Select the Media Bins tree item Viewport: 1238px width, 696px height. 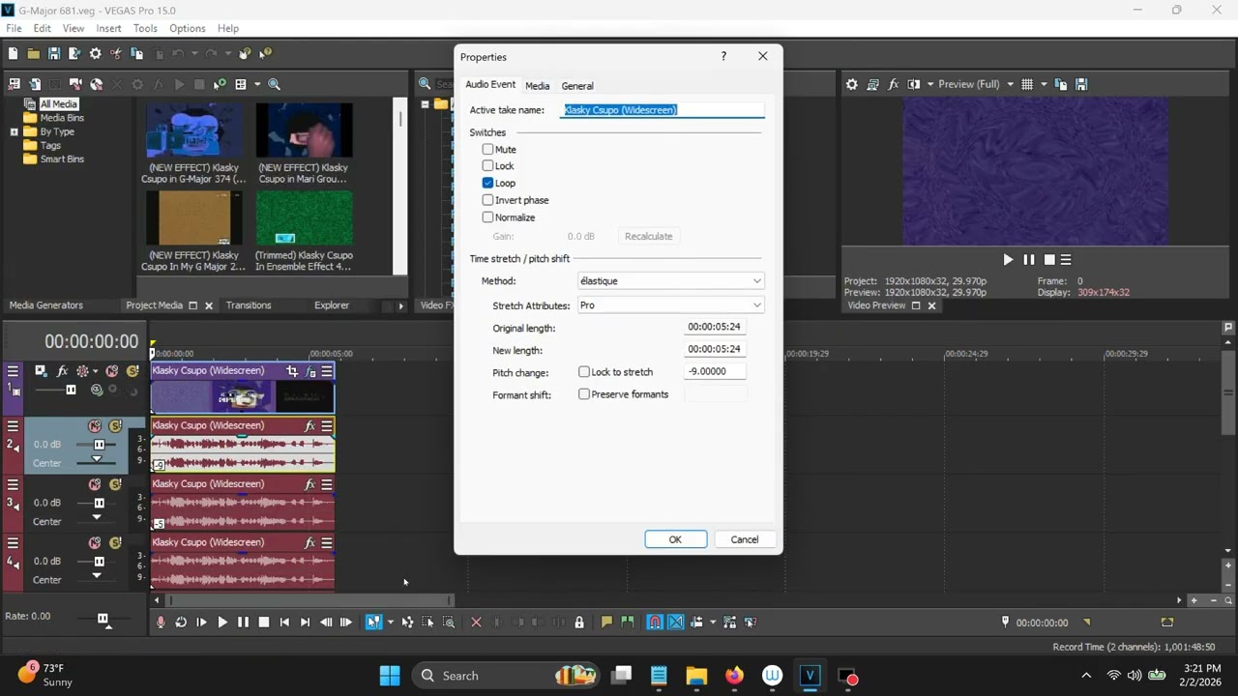click(x=62, y=118)
